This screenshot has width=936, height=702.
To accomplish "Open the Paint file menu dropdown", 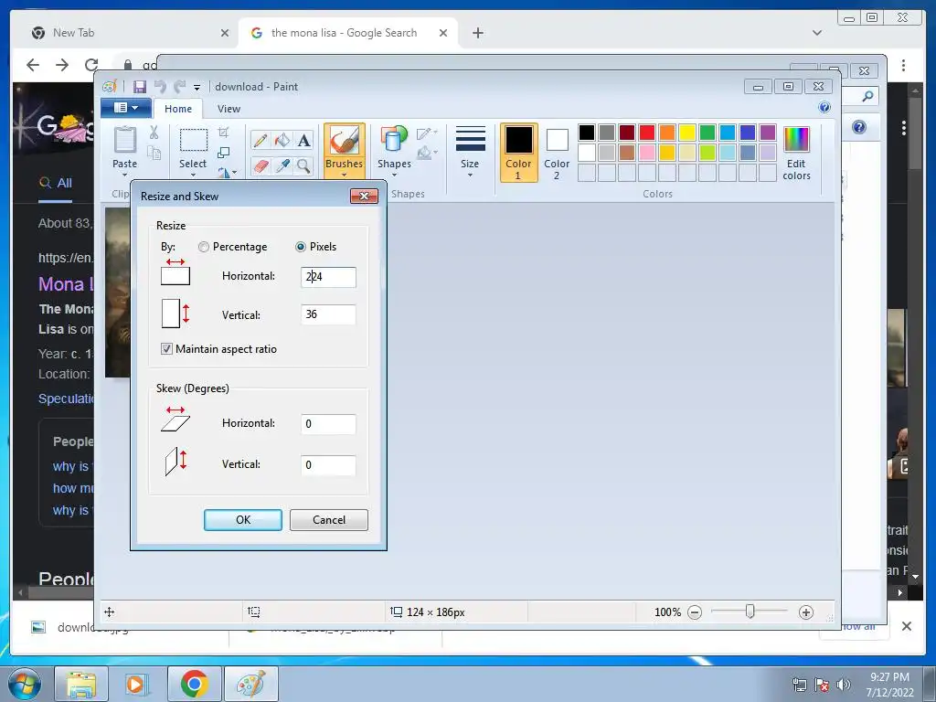I will pos(126,108).
